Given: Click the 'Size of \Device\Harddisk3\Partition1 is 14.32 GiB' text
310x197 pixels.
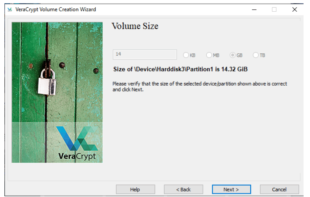Looking at the screenshot, I should click(x=180, y=69).
